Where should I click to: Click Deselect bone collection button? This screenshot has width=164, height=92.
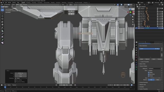click(x=160, y=59)
